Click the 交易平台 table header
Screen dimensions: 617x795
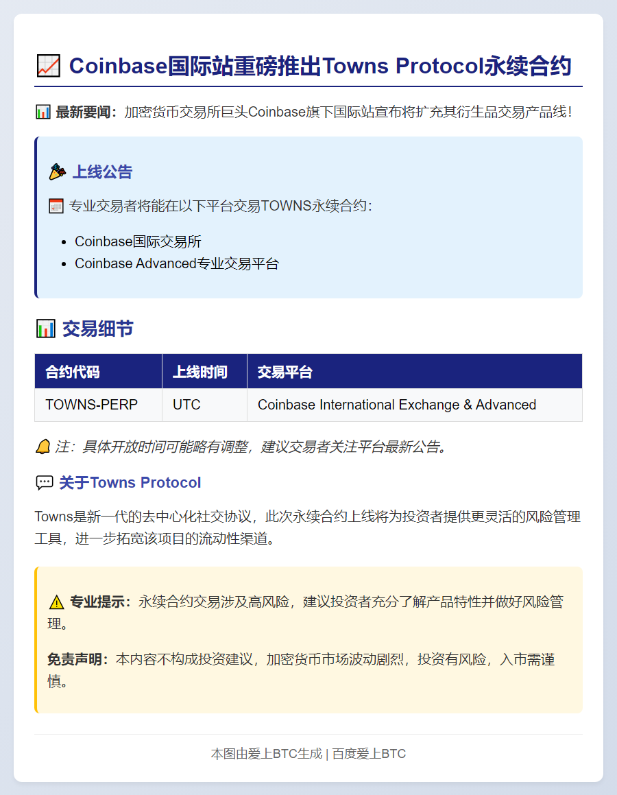[415, 371]
